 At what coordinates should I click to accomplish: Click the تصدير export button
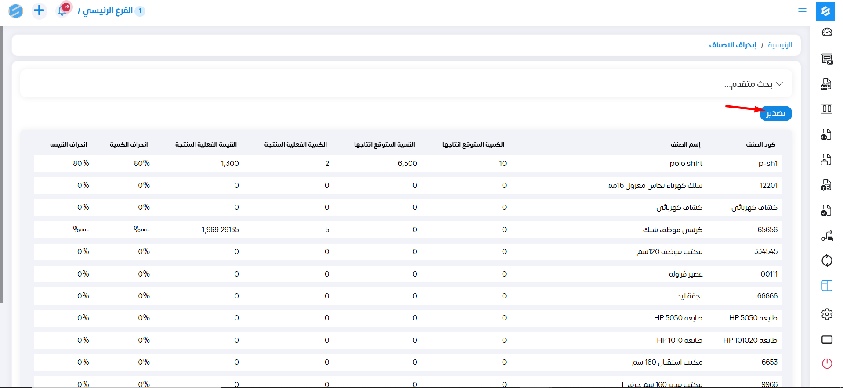(x=776, y=113)
